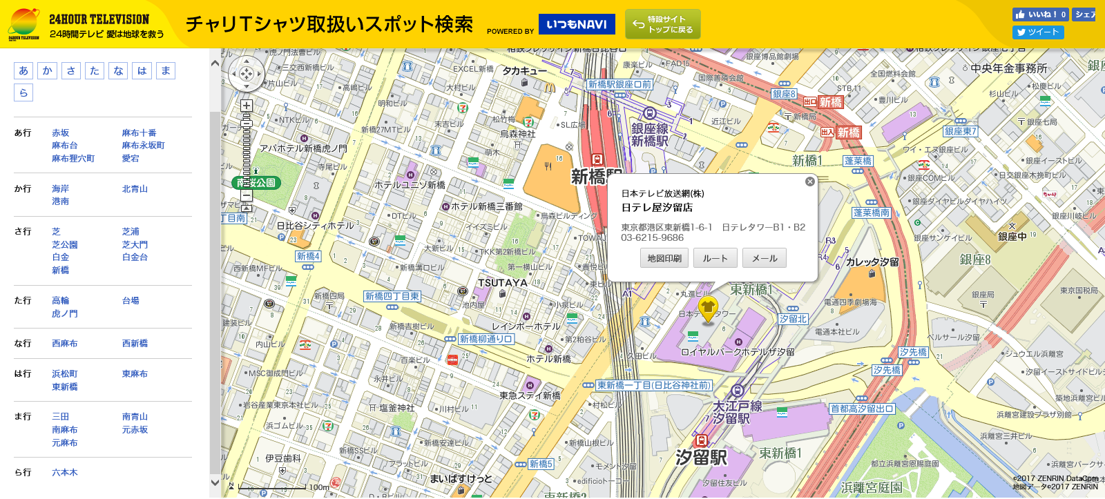Click the sidebar scrollbar down arrow
The image size is (1105, 499).
pyautogui.click(x=215, y=482)
